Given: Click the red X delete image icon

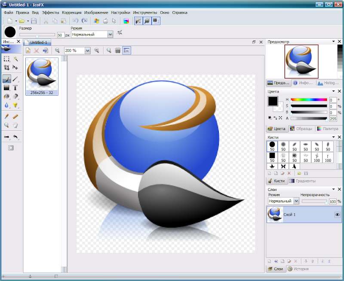Looking at the screenshot, I should coord(37,51).
